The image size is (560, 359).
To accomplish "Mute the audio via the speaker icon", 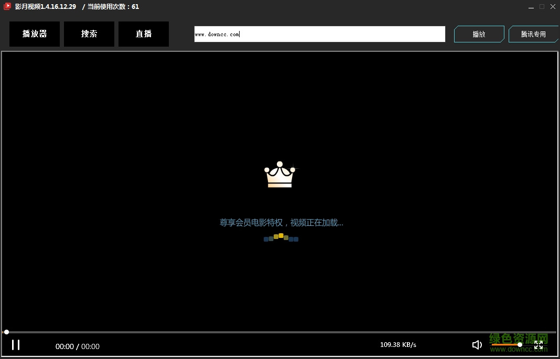I will pos(477,345).
